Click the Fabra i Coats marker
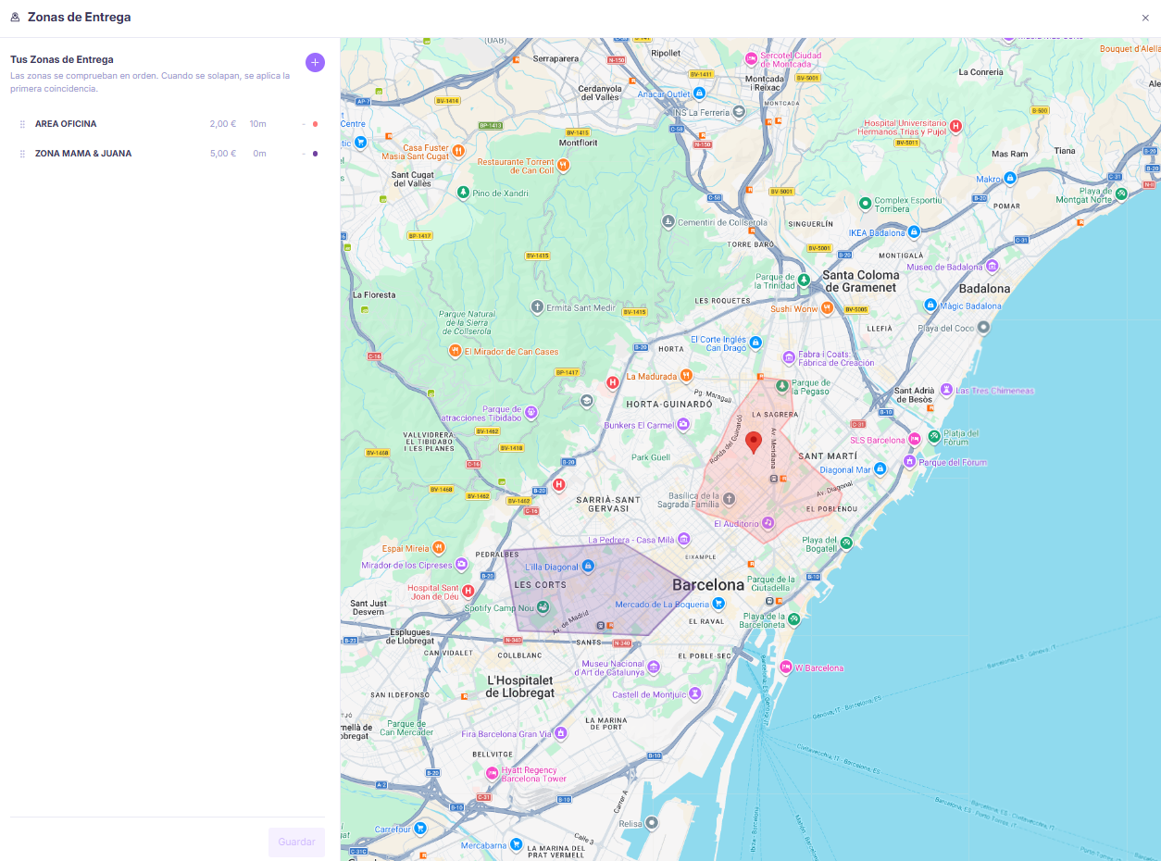This screenshot has width=1161, height=861. click(789, 357)
